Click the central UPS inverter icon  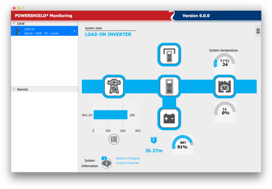pos(169,86)
